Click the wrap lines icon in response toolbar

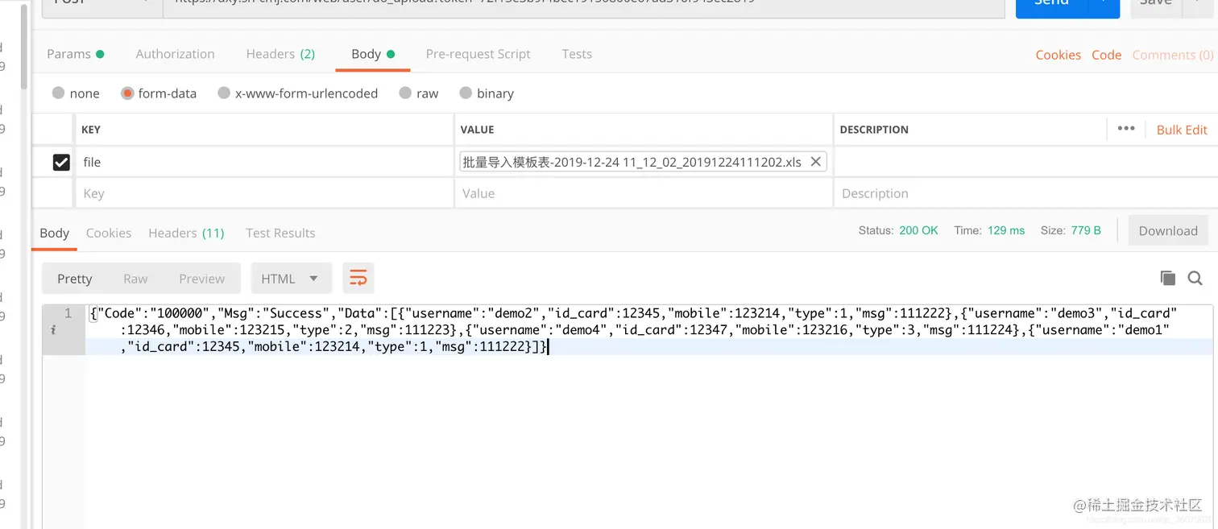[358, 279]
